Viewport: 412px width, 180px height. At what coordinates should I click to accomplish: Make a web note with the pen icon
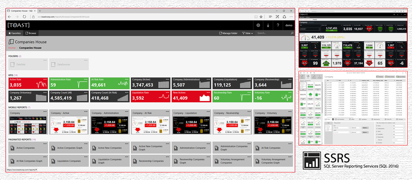(x=277, y=17)
